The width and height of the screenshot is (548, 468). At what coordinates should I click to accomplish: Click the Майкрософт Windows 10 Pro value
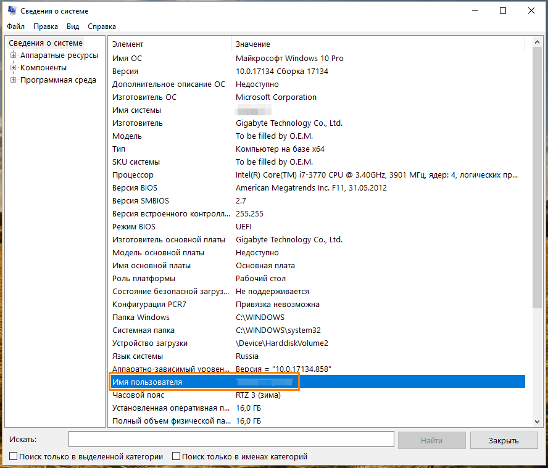(289, 59)
